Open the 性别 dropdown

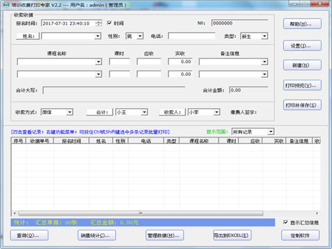point(140,36)
